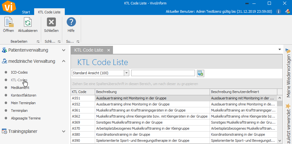
Task: Click the Trainingsplaner calendar icon
Action: [4, 131]
